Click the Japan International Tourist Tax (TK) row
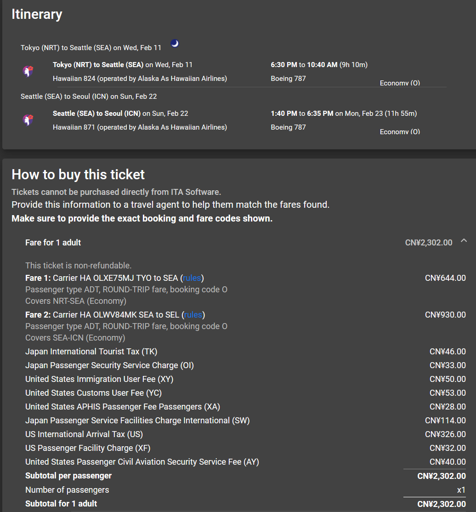Image resolution: width=476 pixels, height=512 pixels. coord(91,352)
